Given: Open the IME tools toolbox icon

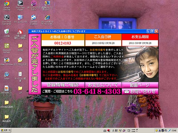Looking at the screenshot, I should (x=124, y=131).
